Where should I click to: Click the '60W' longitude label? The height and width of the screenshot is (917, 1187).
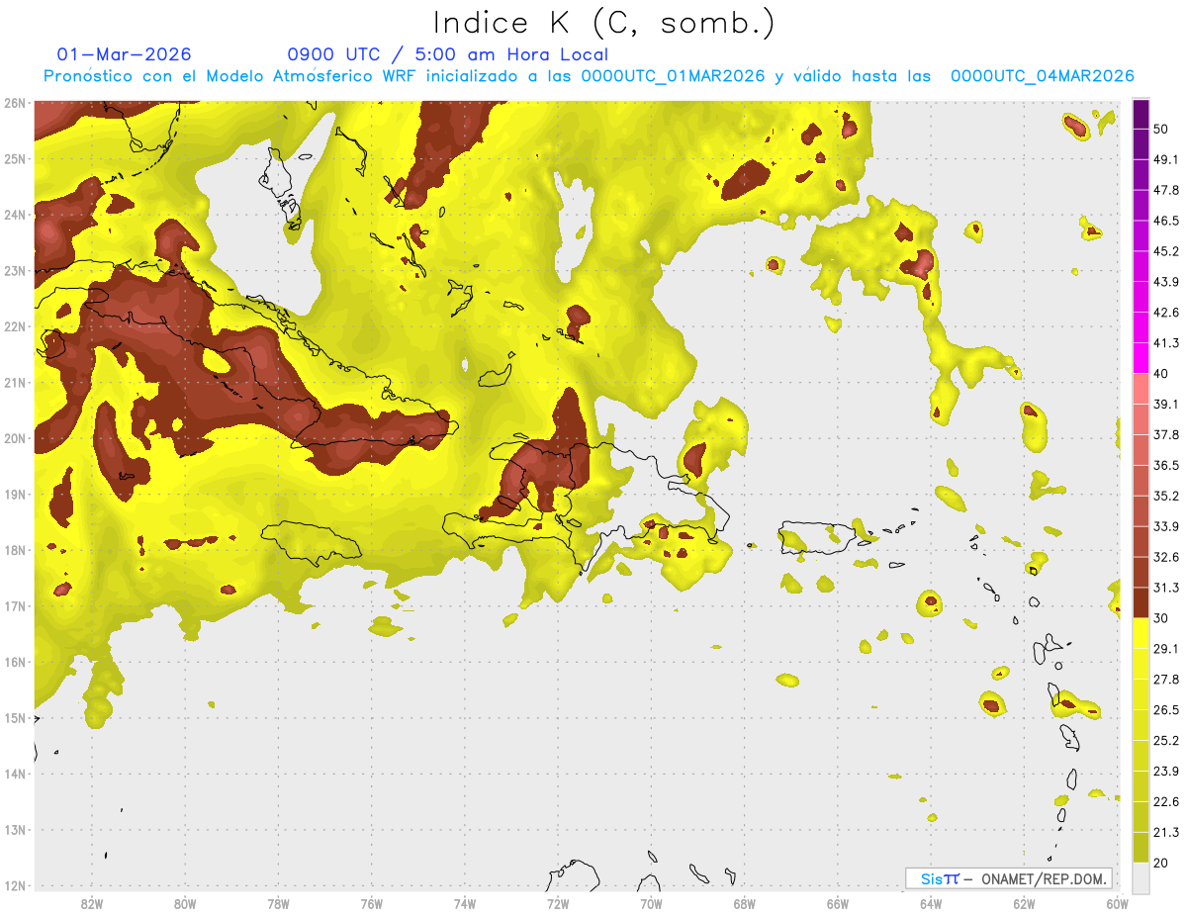1118,903
